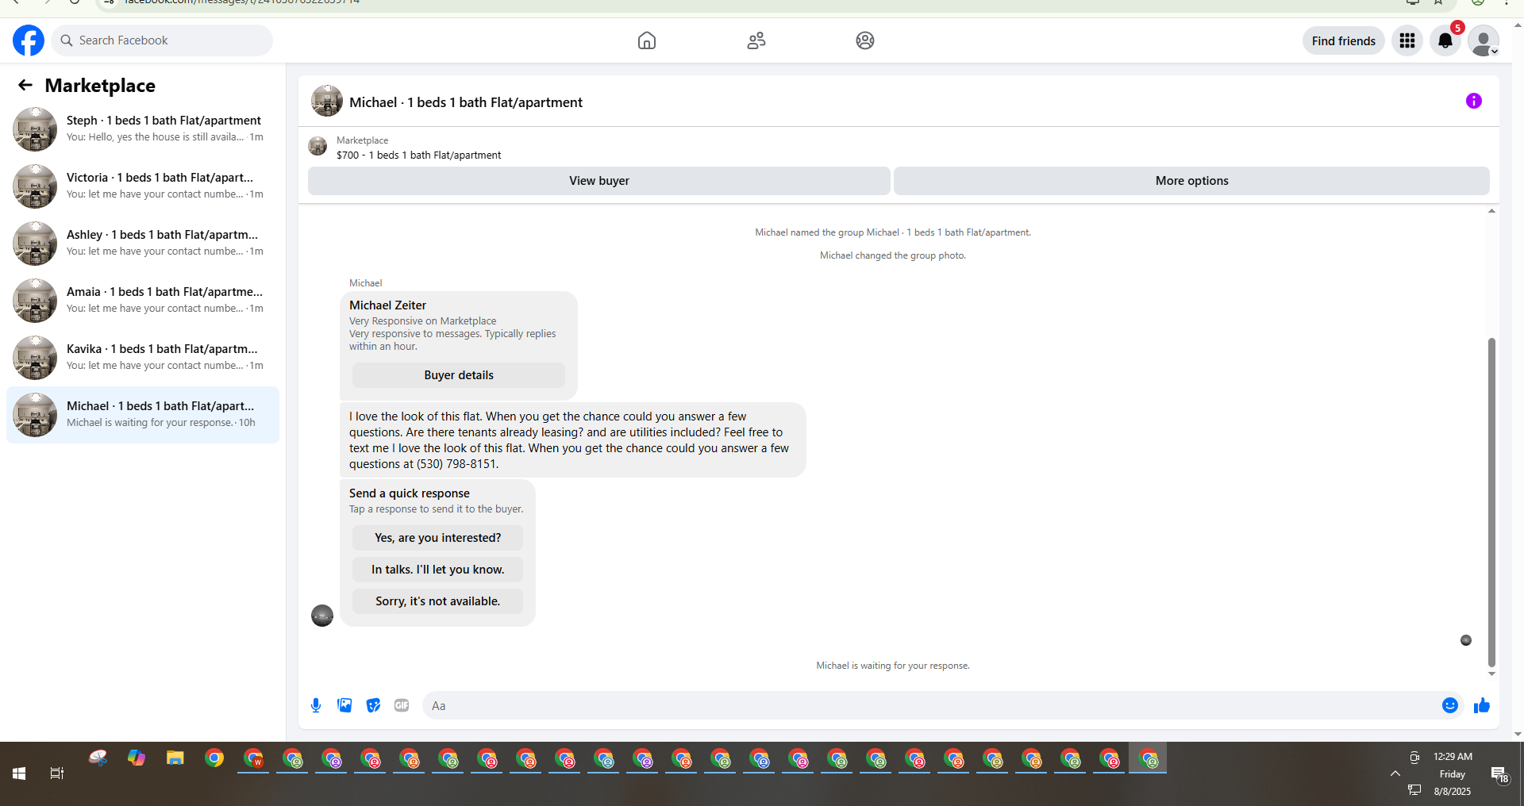
Task: Choose a GIF icon
Action: (402, 705)
